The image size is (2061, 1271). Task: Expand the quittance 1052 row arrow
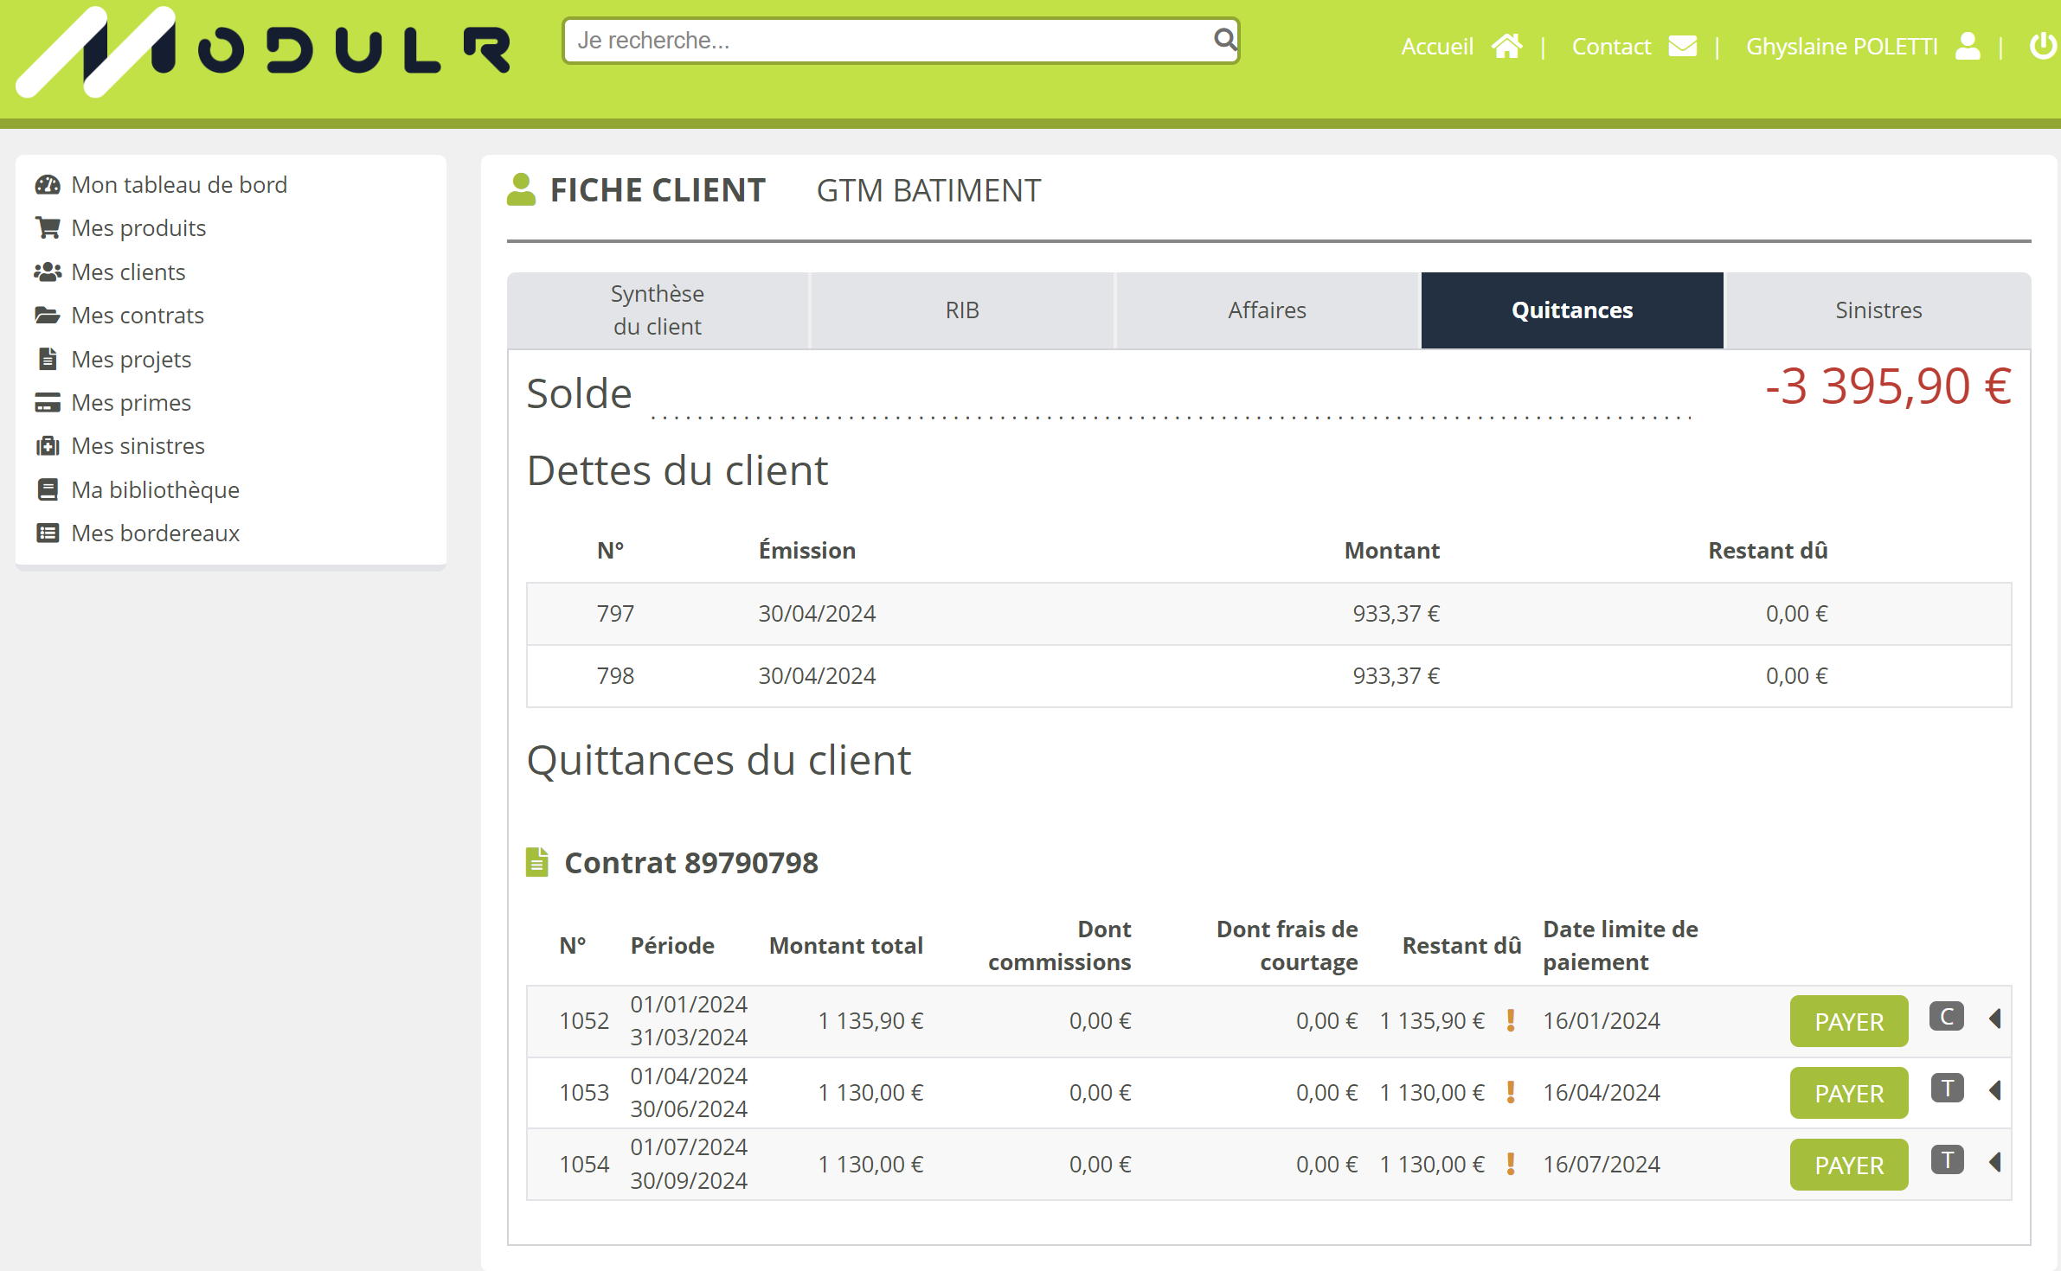[1995, 1019]
